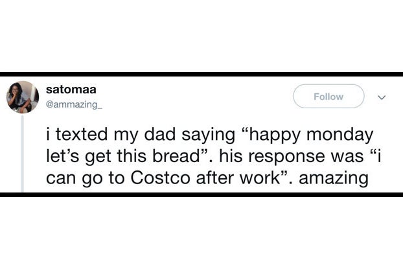
Task: Follow the satomaa account
Action: [x=328, y=96]
